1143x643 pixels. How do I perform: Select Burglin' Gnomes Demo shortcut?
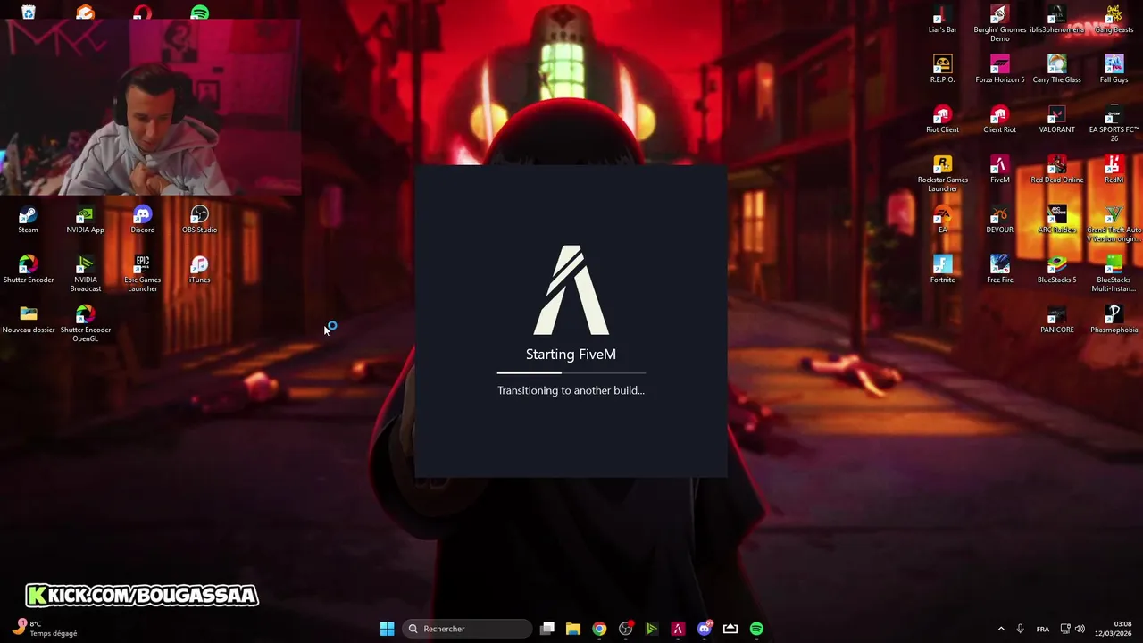tap(999, 24)
